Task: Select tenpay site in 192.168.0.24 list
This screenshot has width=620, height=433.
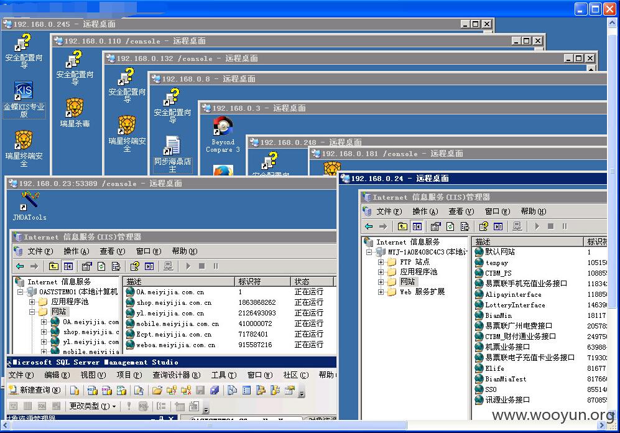Action: click(540, 263)
